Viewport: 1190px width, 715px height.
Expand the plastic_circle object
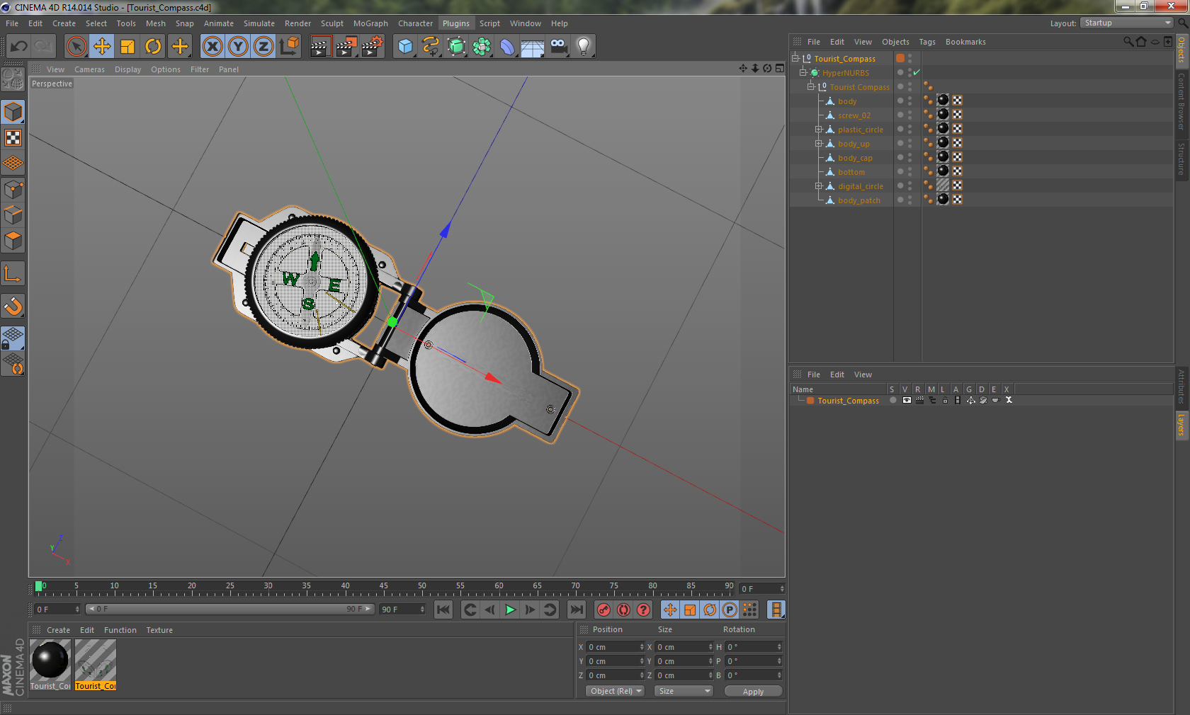(x=819, y=129)
